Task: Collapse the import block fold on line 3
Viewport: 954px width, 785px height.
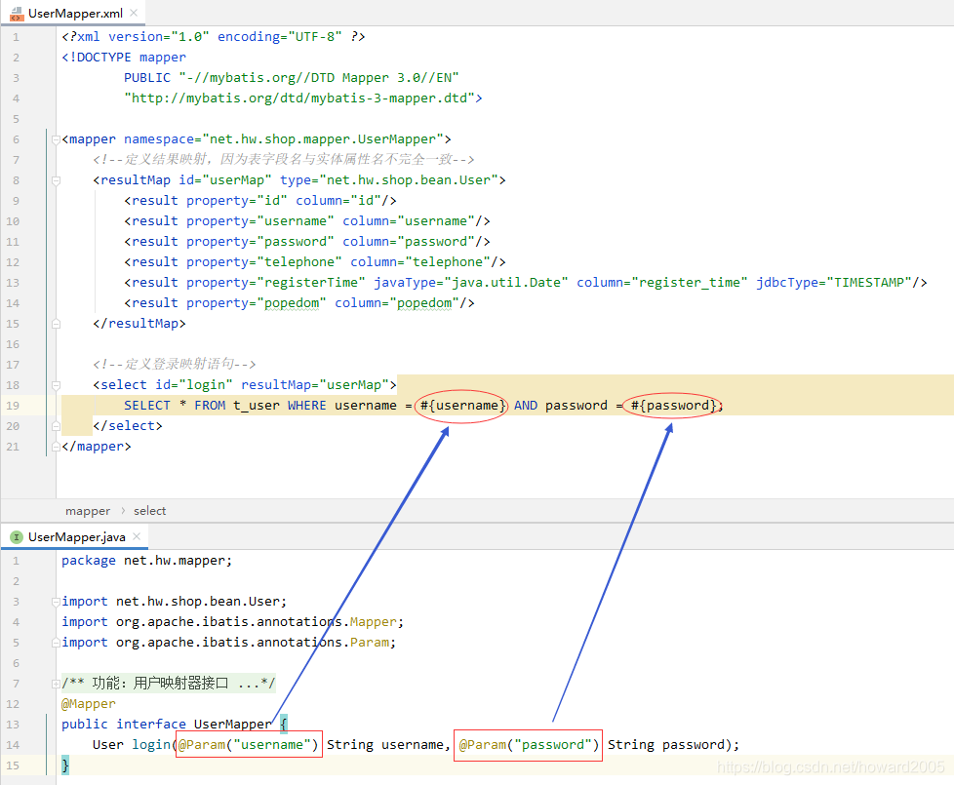Action: 56,602
